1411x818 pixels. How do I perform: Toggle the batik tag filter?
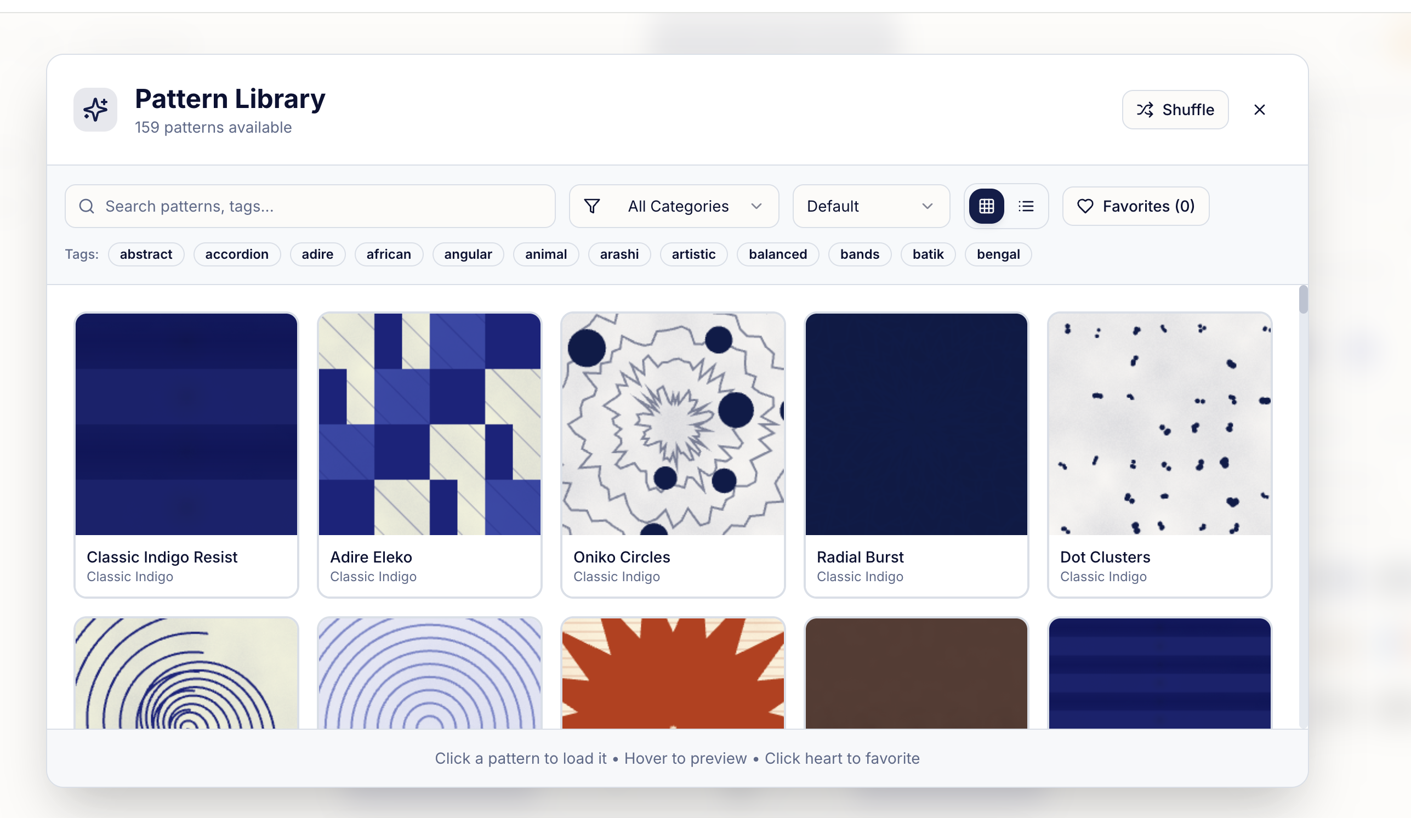coord(928,254)
